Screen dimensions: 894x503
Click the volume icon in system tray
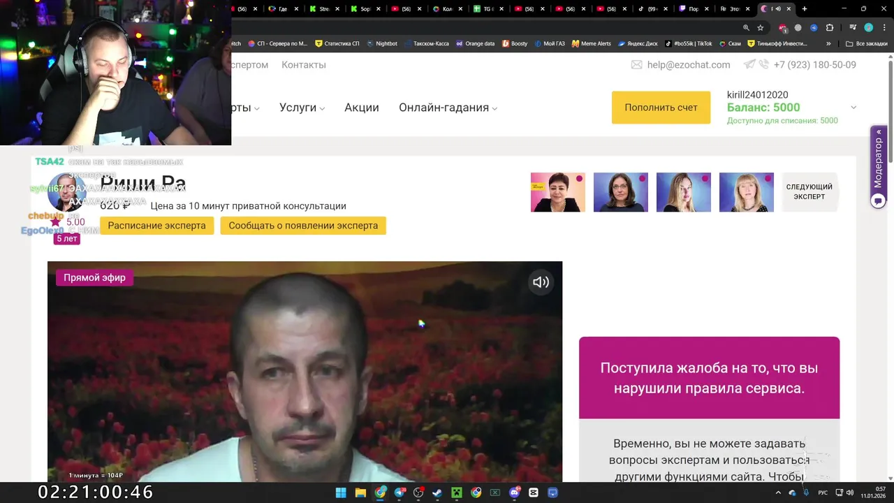pyautogui.click(x=850, y=493)
